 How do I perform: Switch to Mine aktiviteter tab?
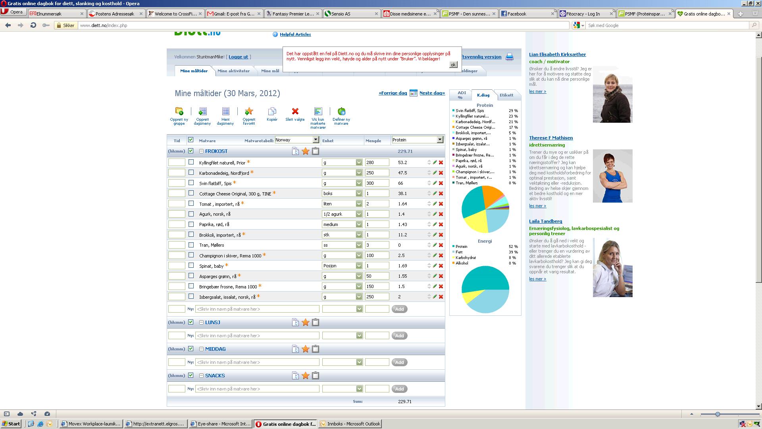click(233, 71)
